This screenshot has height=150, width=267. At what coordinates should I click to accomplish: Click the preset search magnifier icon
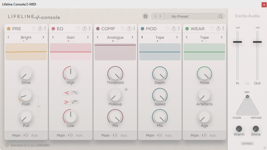tap(220, 16)
